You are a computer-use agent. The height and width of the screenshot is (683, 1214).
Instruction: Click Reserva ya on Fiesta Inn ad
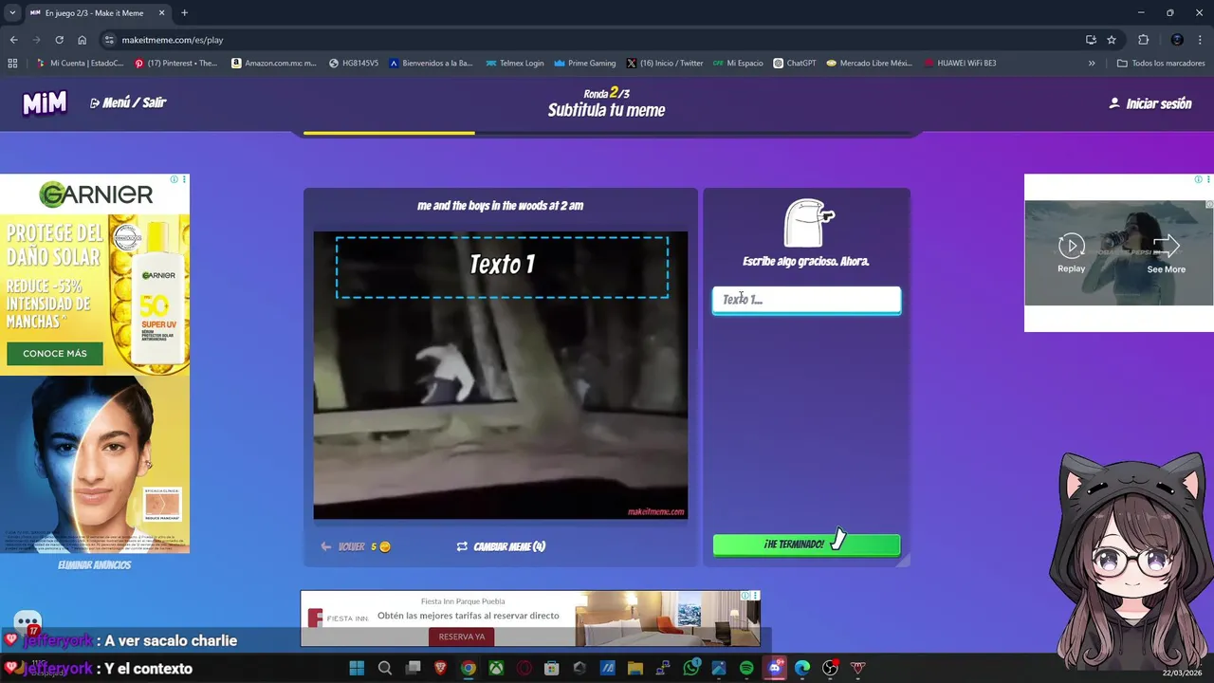[462, 637]
